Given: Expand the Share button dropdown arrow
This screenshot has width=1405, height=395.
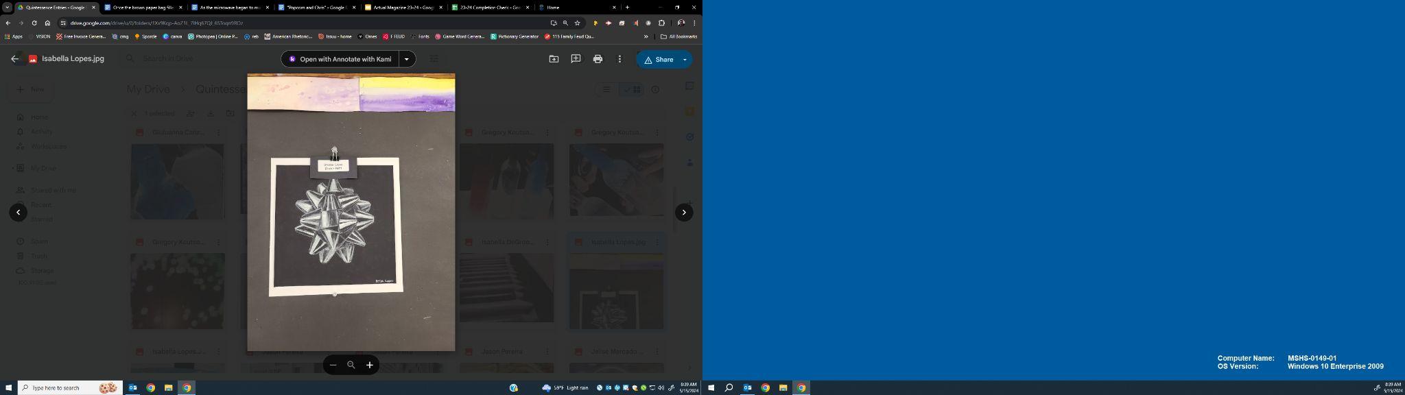Looking at the screenshot, I should tap(685, 60).
